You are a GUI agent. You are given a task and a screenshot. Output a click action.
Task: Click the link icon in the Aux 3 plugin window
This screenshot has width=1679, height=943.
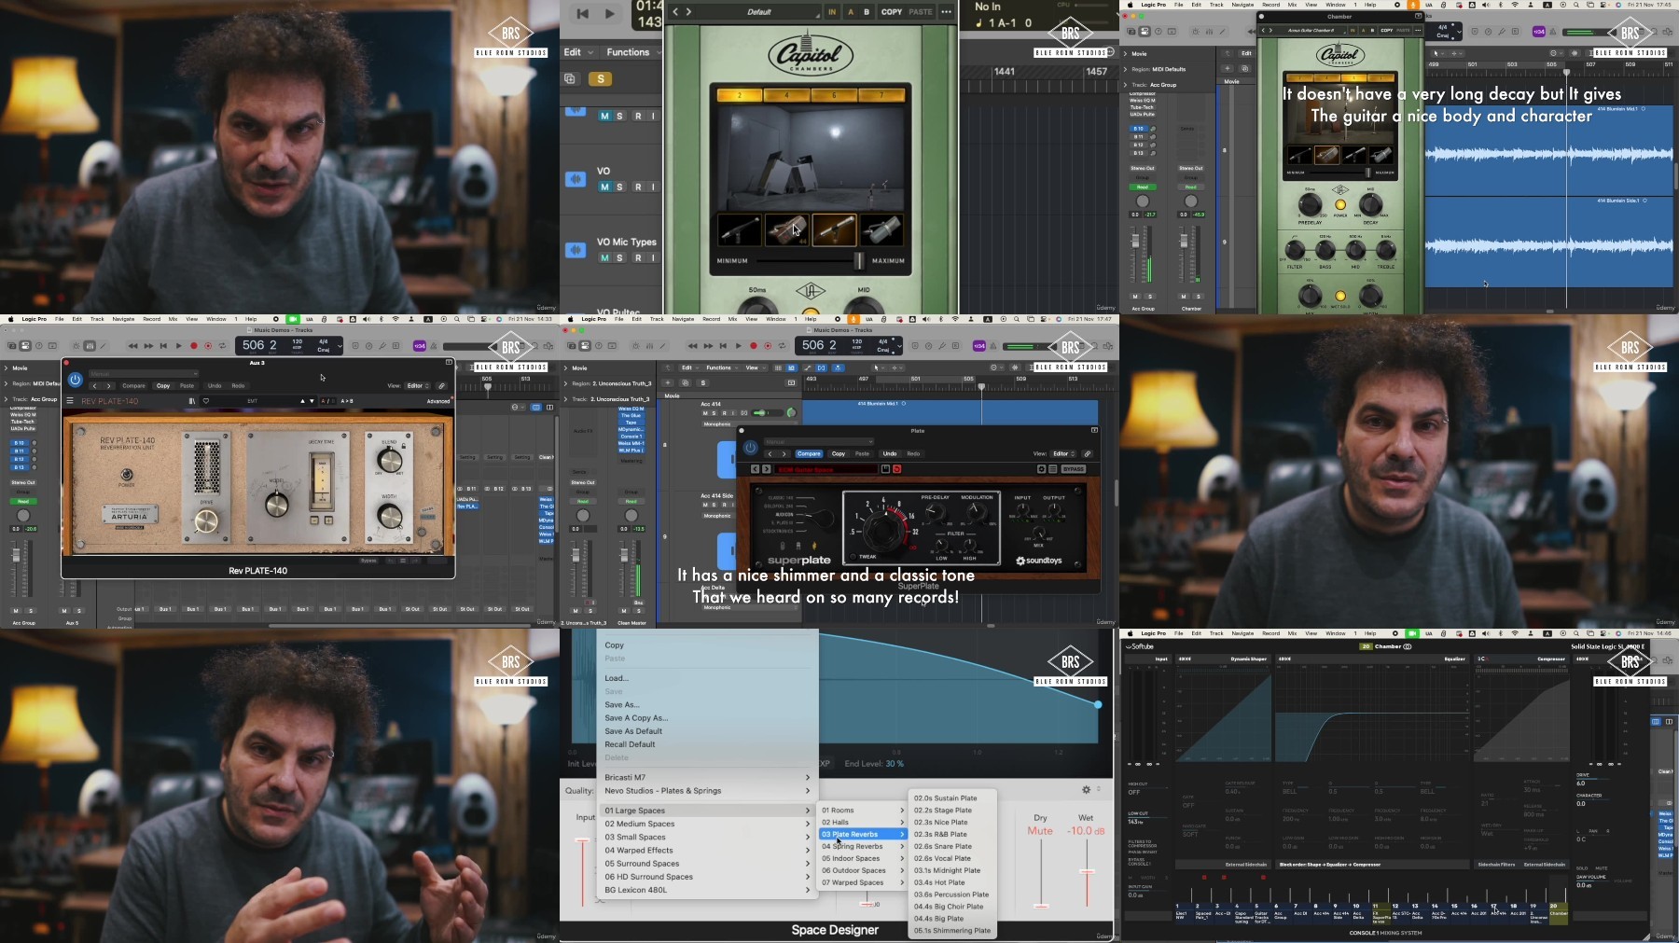(441, 385)
